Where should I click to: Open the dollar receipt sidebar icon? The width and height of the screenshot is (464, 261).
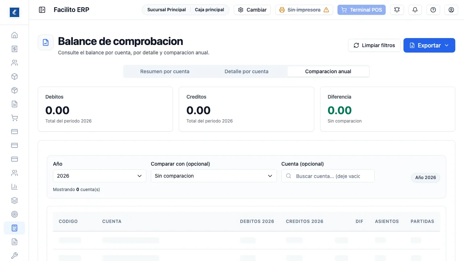click(14, 49)
